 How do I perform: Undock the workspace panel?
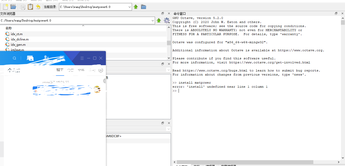[x=163, y=64]
